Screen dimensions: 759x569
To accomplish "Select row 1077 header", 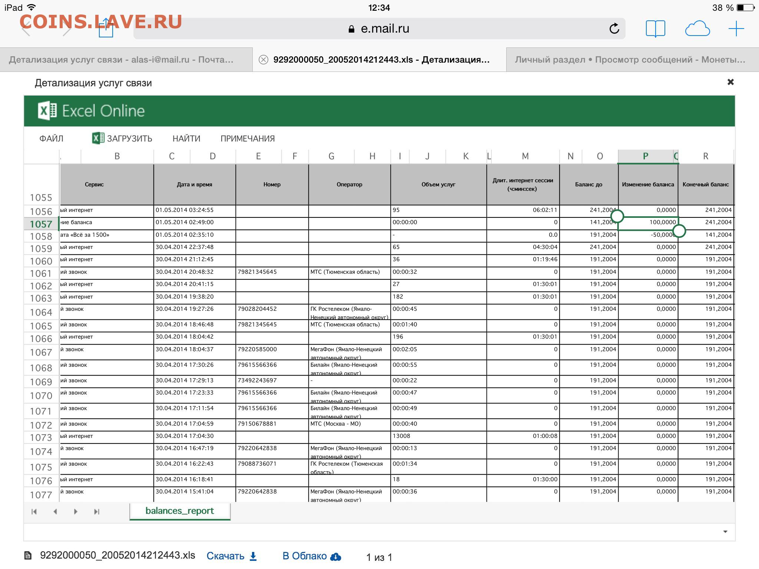I will [x=41, y=495].
